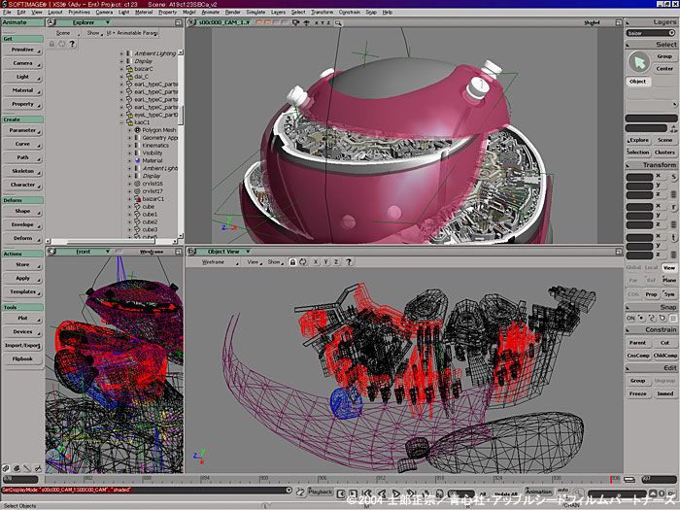Expand the baizarC tree node

click(121, 69)
